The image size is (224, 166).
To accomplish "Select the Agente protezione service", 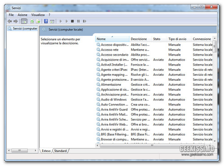I will click(154, 79).
